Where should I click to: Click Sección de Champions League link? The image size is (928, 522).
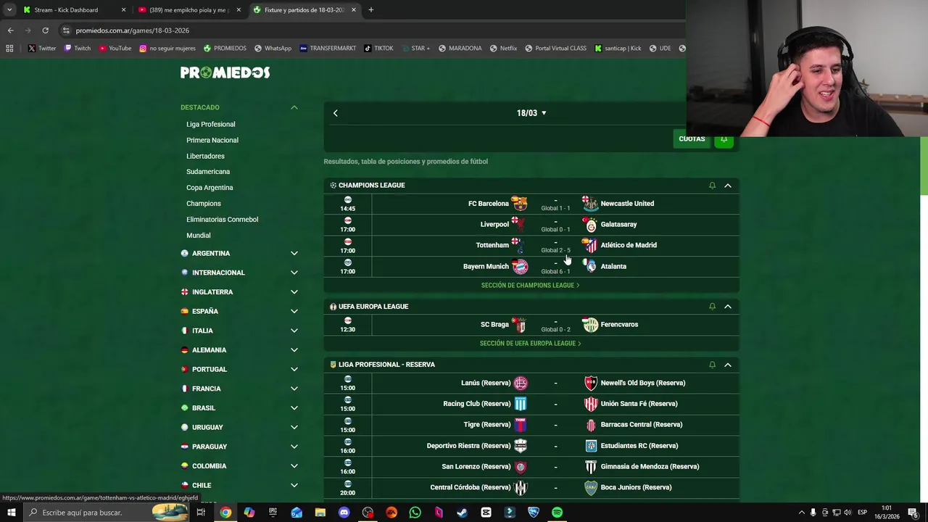click(530, 286)
